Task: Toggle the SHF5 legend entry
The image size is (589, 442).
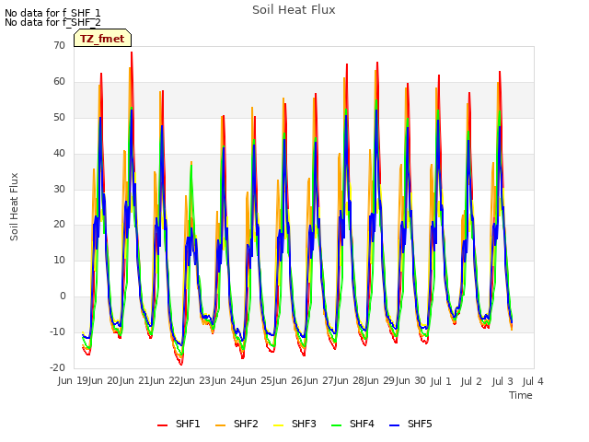Action: click(x=410, y=424)
